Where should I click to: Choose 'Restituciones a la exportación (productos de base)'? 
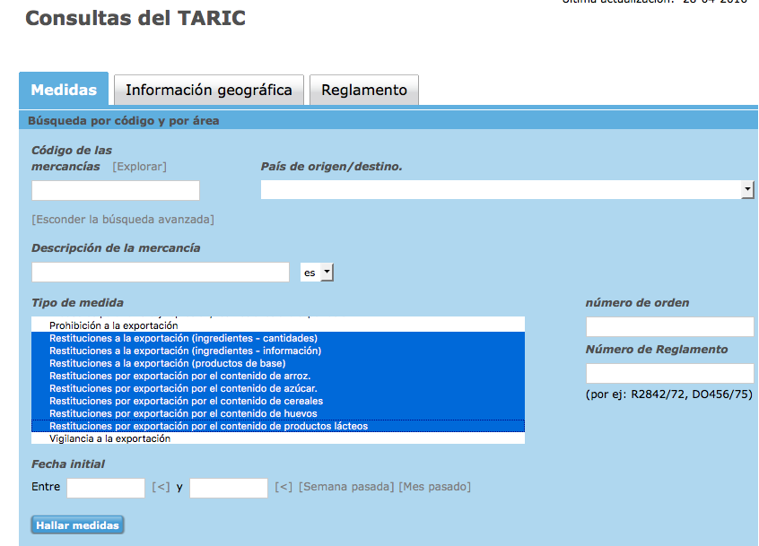(x=167, y=363)
